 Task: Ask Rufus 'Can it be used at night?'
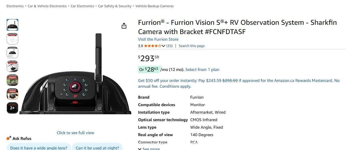[x=97, y=147]
